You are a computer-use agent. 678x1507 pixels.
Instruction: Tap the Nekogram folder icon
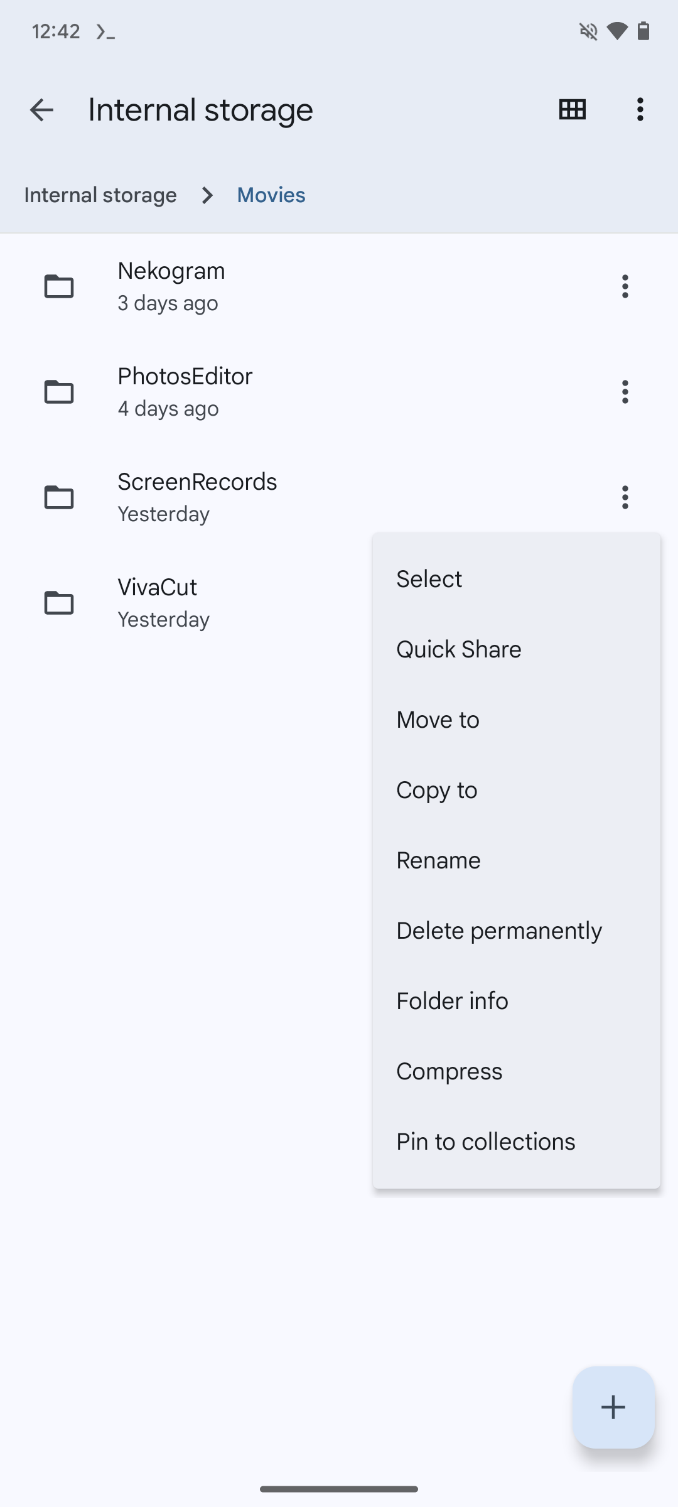pyautogui.click(x=59, y=286)
